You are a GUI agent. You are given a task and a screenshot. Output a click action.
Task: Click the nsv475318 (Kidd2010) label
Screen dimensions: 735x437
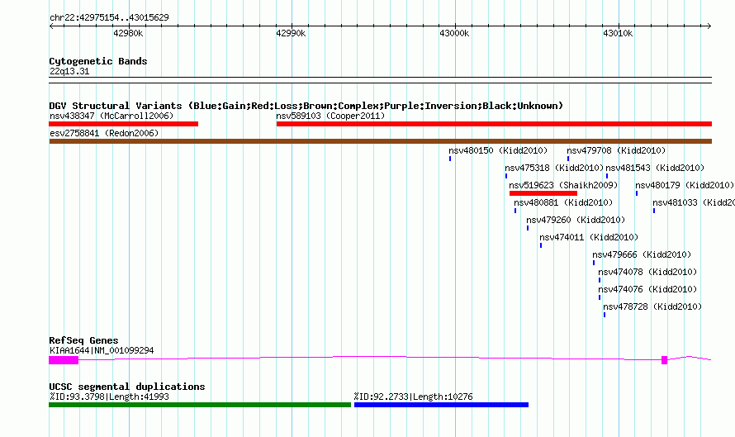554,168
